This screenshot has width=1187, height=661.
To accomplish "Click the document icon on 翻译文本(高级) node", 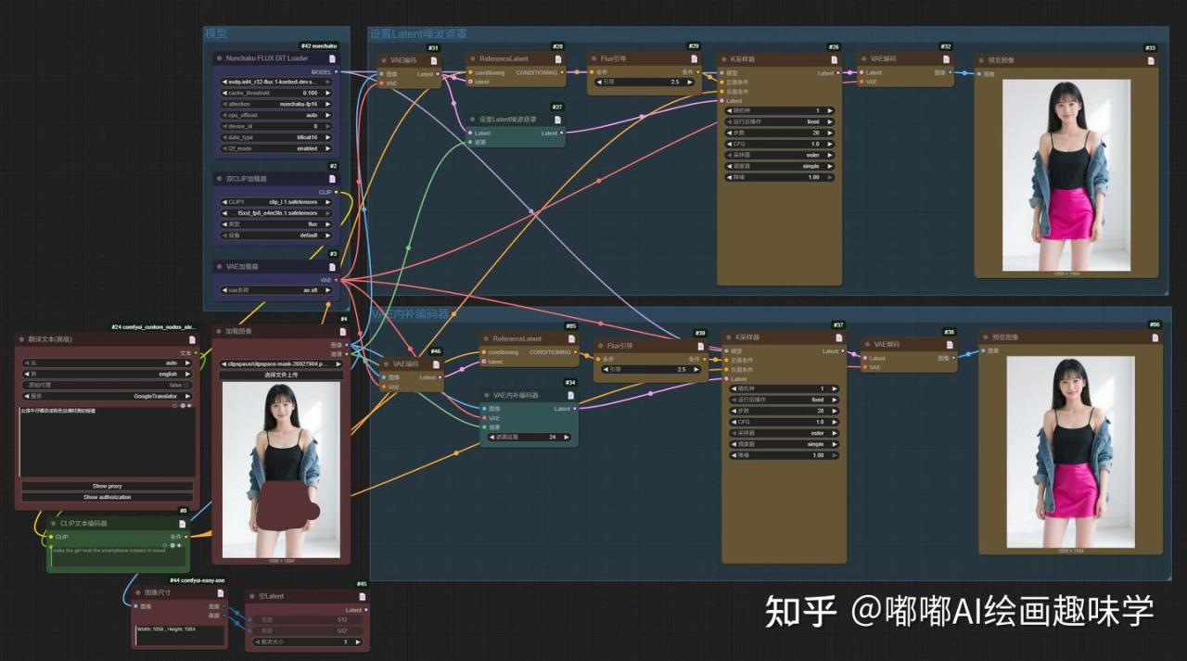I will pyautogui.click(x=192, y=339).
